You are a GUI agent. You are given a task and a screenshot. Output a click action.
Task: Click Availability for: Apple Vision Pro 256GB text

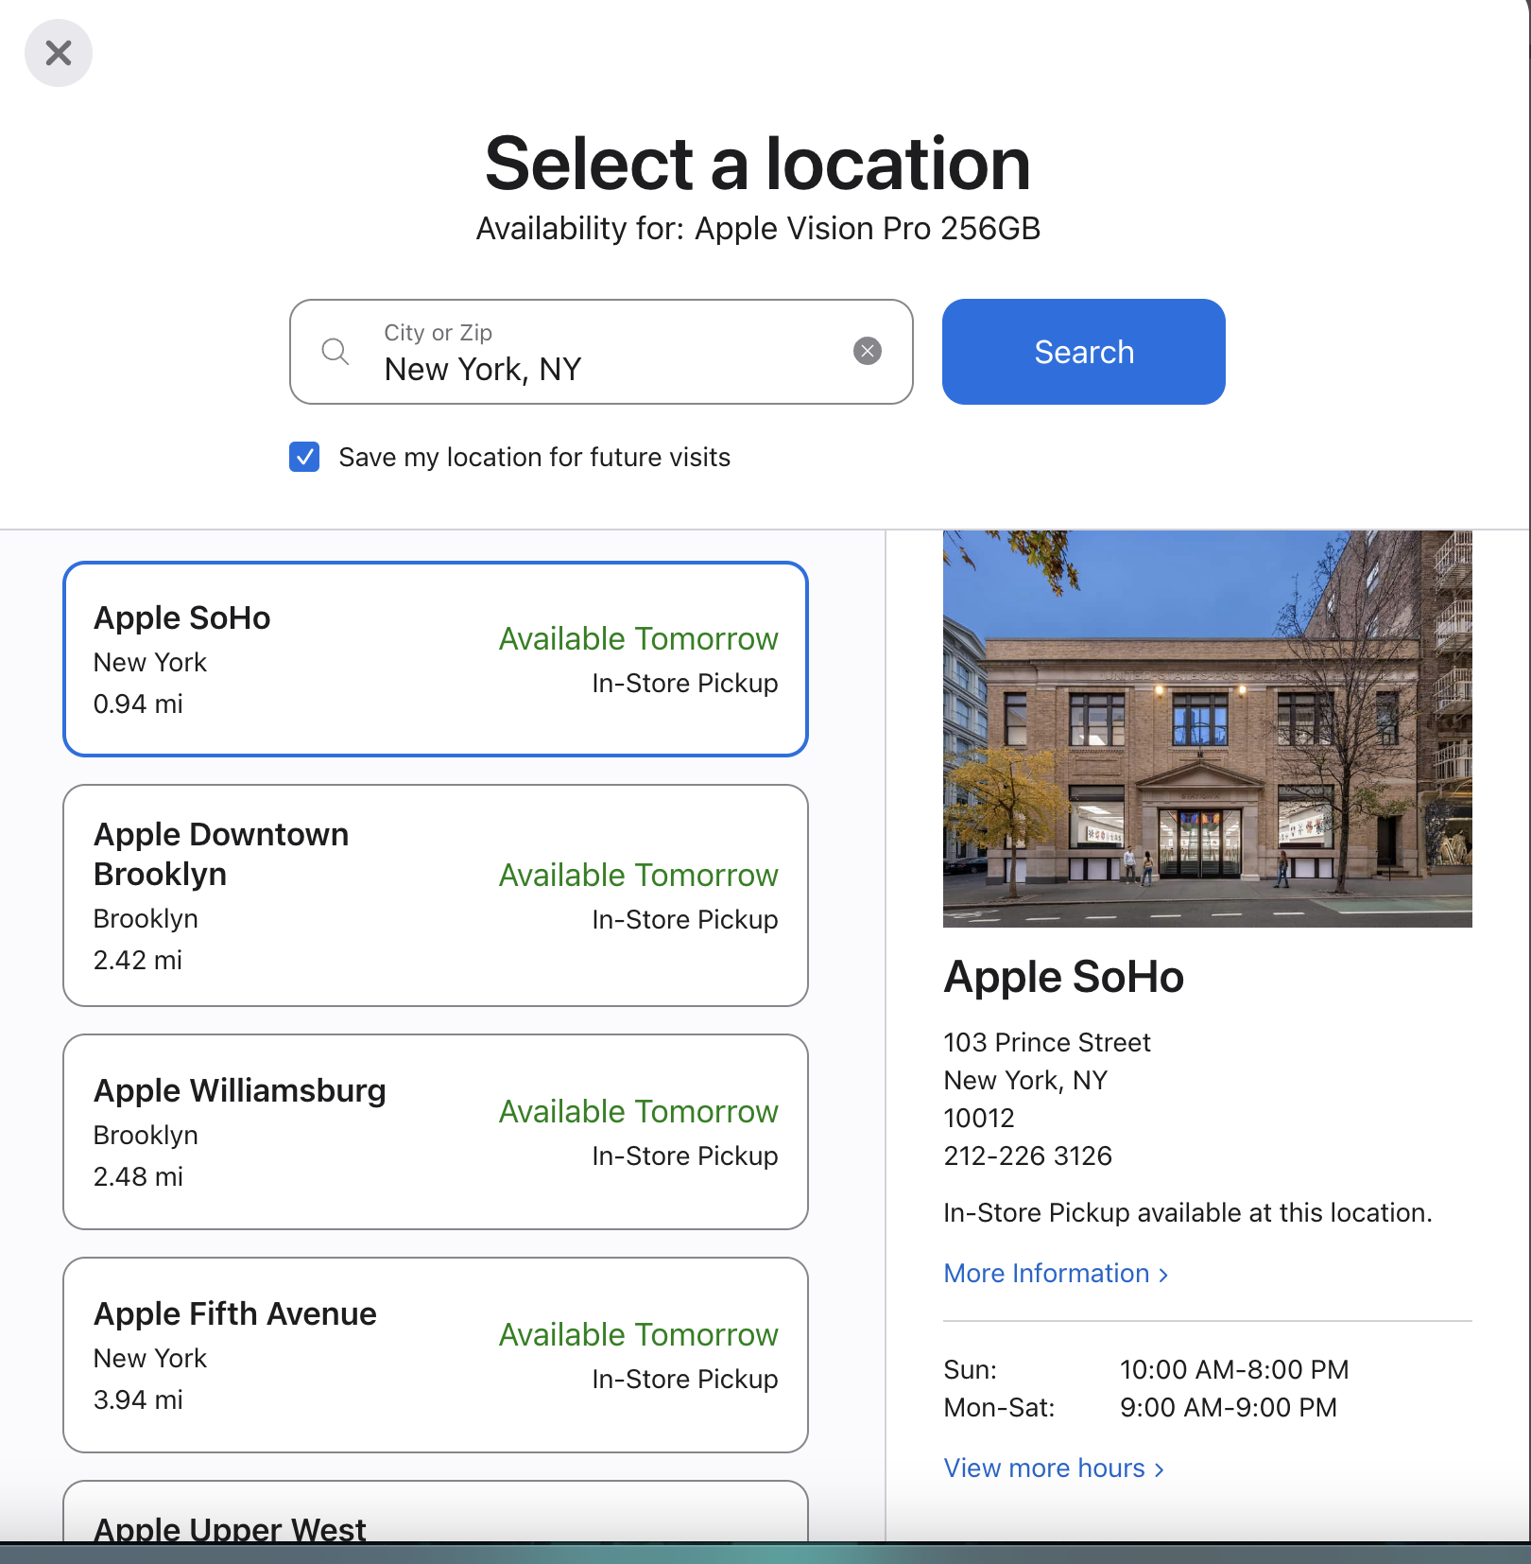pyautogui.click(x=758, y=229)
